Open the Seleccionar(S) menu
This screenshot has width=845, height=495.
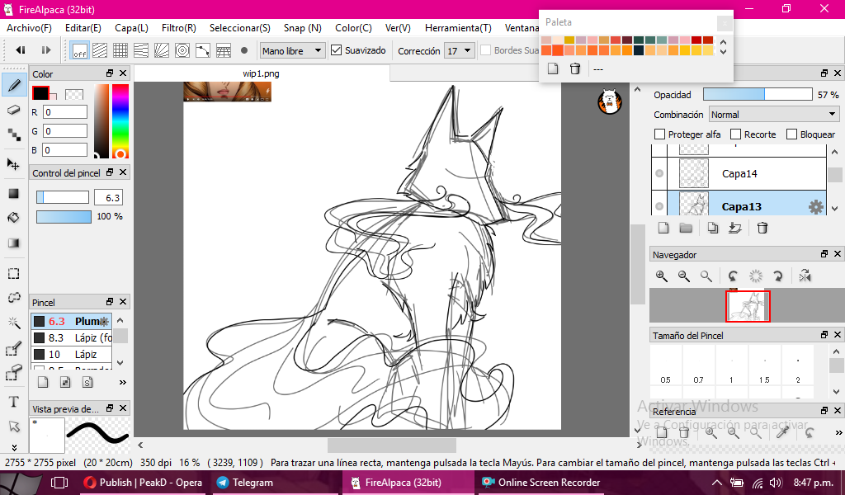[x=240, y=28]
